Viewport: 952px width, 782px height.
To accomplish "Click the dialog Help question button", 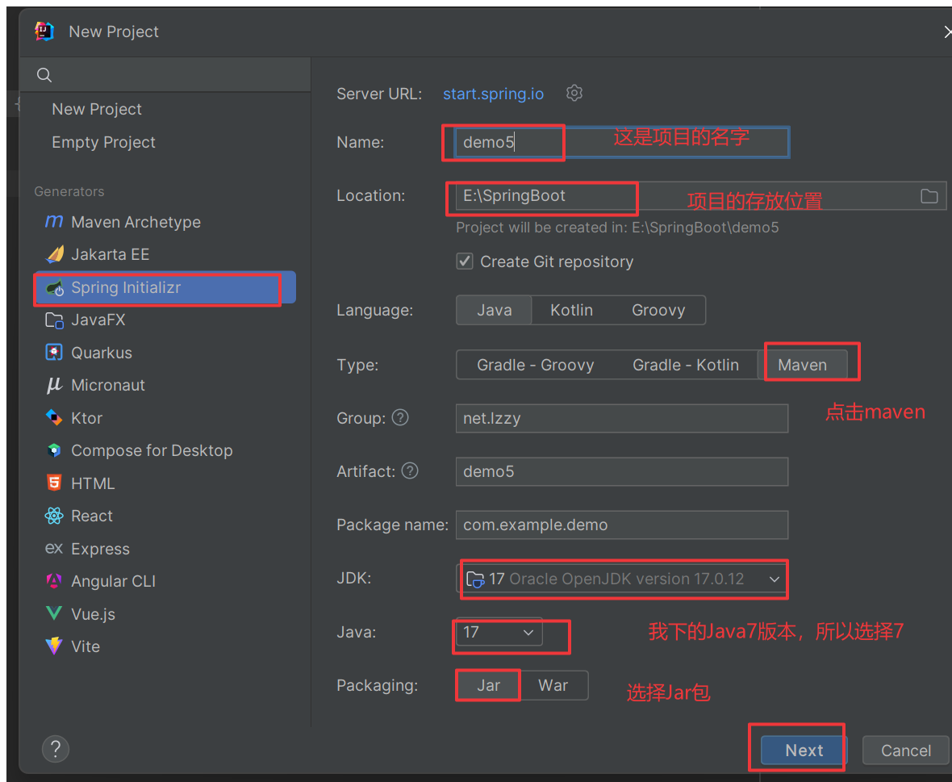I will coord(55,749).
